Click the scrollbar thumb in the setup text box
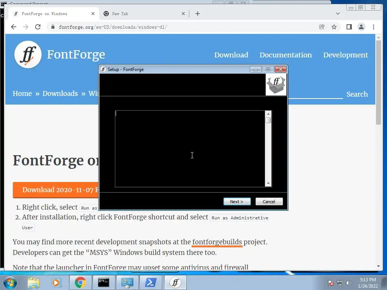Screen dimensions: 387x290 (268, 120)
